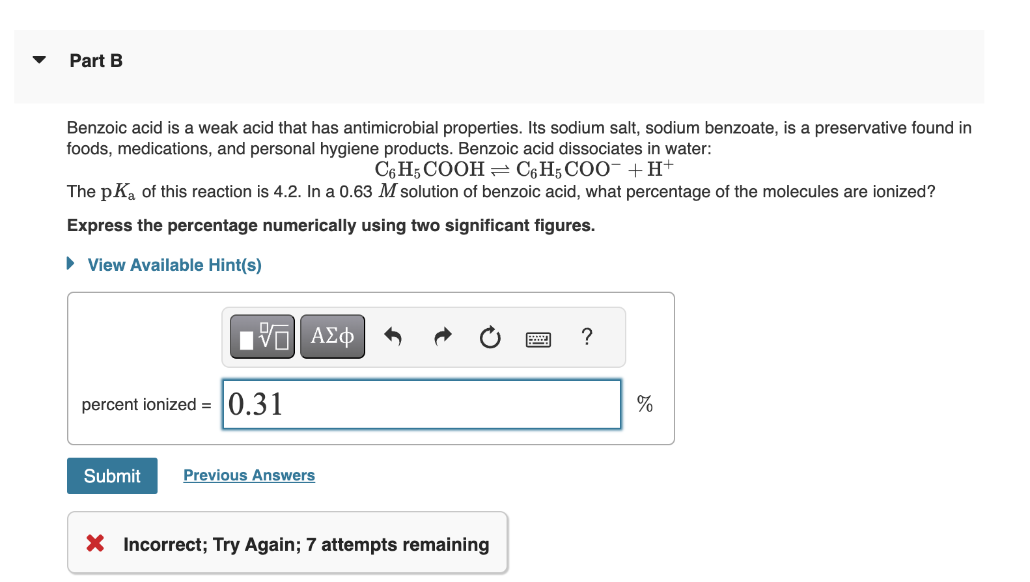Viewport: 1030px width, 582px height.
Task: Expand the hints disclosure arrow
Action: [x=71, y=263]
